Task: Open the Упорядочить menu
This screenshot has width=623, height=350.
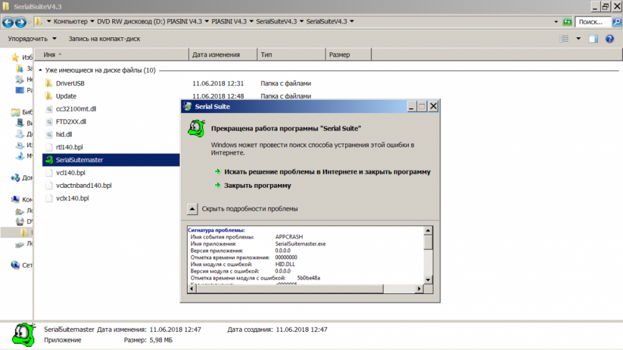Action: [32, 39]
